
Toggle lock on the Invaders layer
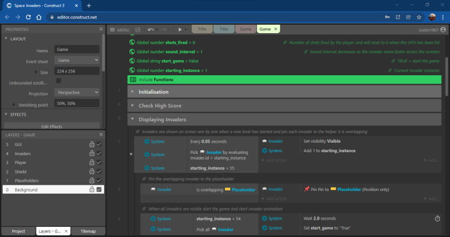coord(92,153)
